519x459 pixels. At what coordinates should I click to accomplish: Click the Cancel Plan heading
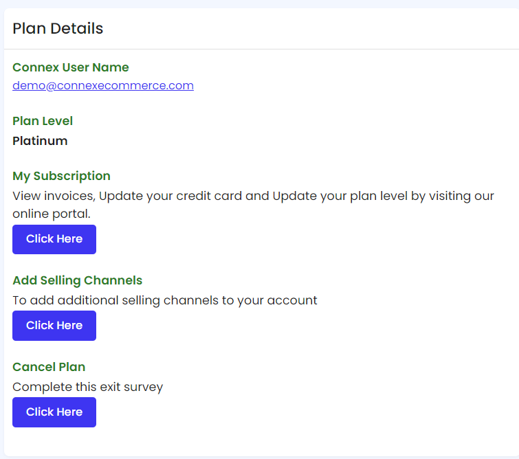click(x=49, y=367)
